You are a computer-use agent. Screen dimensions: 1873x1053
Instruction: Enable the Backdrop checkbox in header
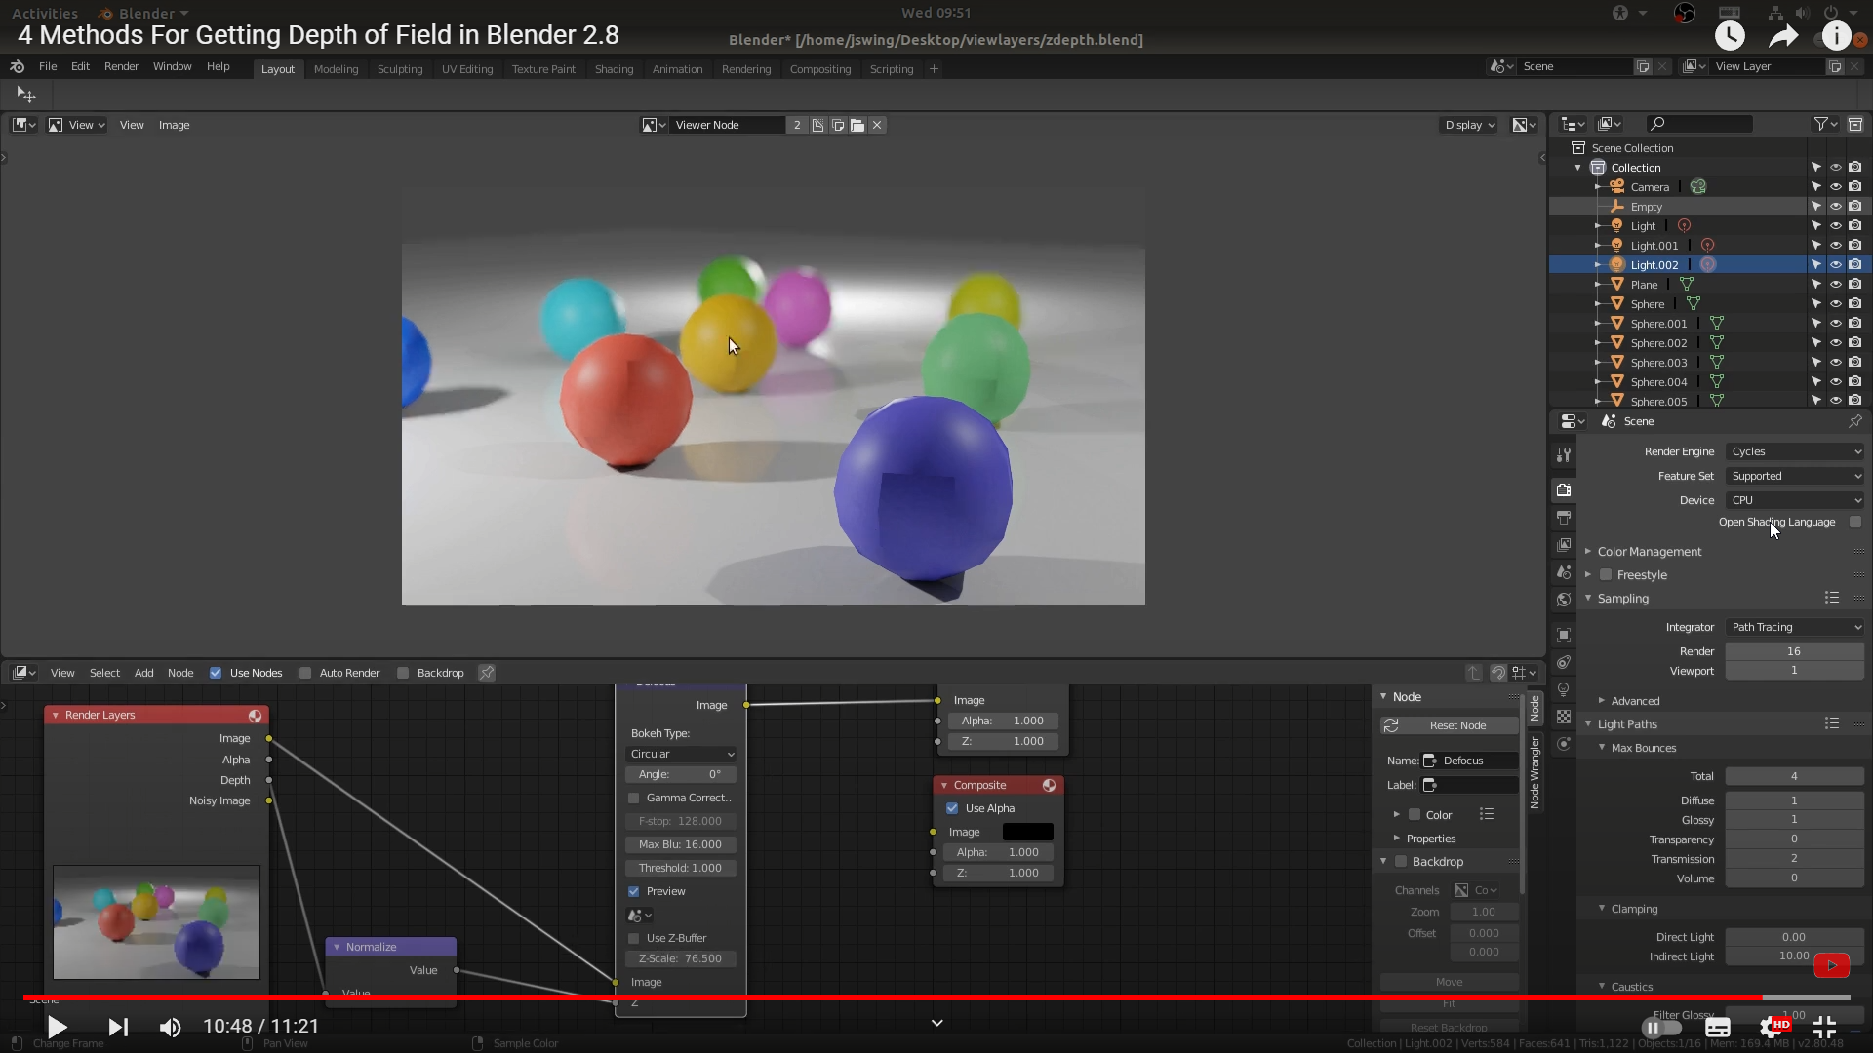pos(403,673)
